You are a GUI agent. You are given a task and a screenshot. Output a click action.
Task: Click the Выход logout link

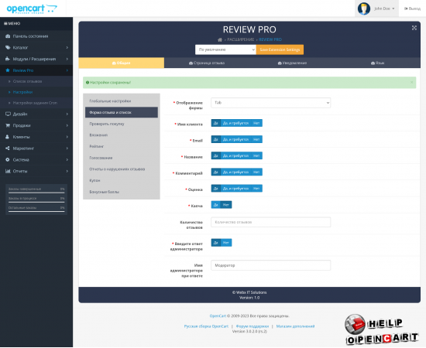pyautogui.click(x=412, y=9)
